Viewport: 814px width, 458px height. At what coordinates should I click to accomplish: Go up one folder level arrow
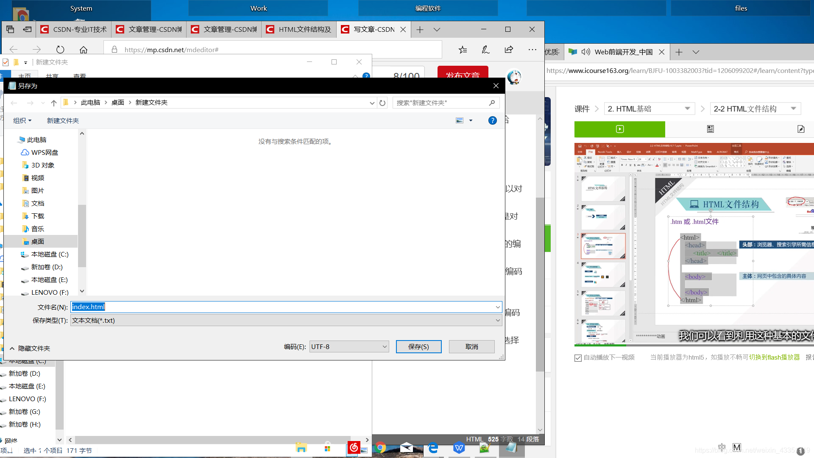coord(54,103)
